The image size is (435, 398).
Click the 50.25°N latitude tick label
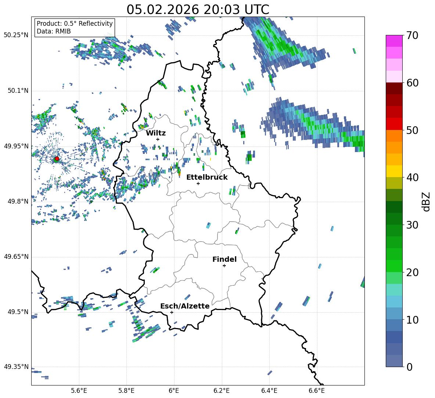click(16, 35)
